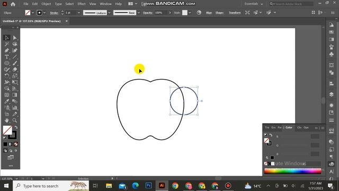Click the Home icon
The height and width of the screenshot is (191, 339).
[13, 4]
